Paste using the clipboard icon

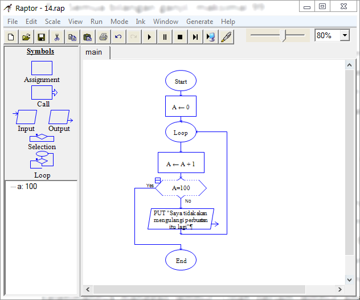coord(88,37)
